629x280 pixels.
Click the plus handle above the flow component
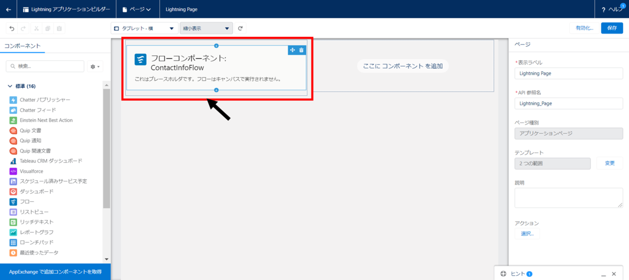216,46
